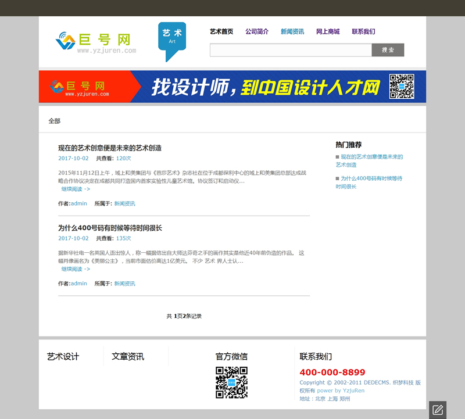Open article 现在的艺术创意便是未来的艺术创造 title
Viewport: 465px width, 419px height.
point(110,148)
